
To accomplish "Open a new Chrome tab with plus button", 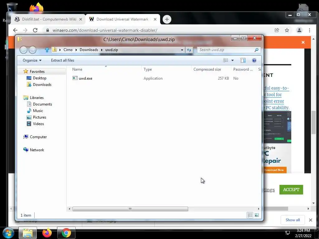I will coord(167,19).
